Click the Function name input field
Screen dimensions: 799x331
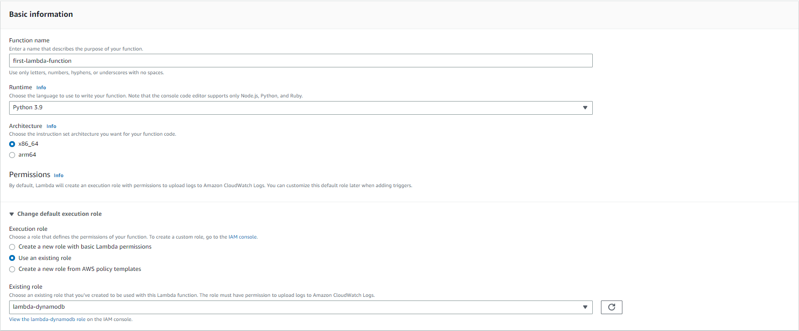click(301, 61)
